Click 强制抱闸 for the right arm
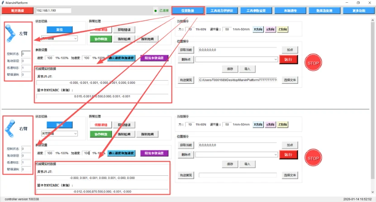The width and height of the screenshot is (376, 202). click(x=147, y=134)
